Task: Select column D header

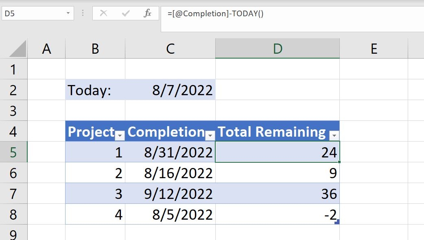Action: (277, 48)
